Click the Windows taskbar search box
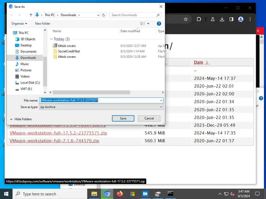The height and width of the screenshot is (199, 266). pos(50,194)
